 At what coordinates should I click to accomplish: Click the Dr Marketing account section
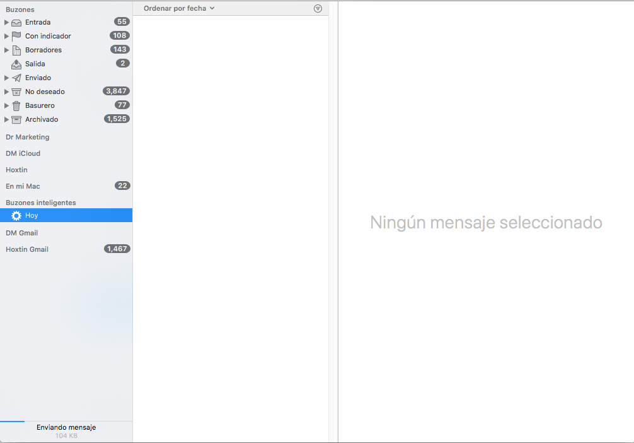point(28,137)
